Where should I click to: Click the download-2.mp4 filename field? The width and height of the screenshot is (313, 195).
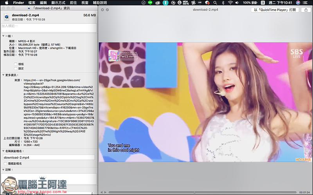[x=49, y=158]
